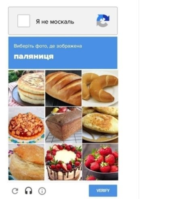Select the bowl of strawberries photo
Viewport: 173px width, 199px height.
point(100,162)
